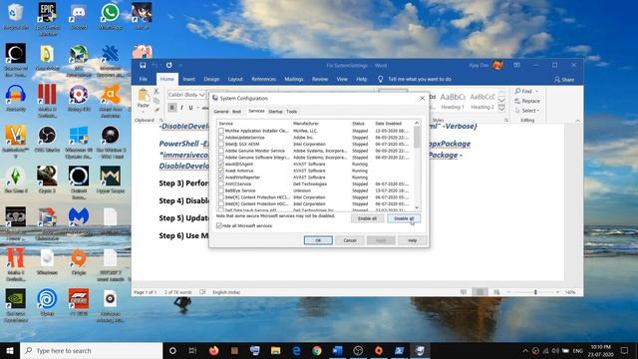This screenshot has height=359, width=638.
Task: Collapse the Word ribbon with the chevron
Action: click(578, 121)
